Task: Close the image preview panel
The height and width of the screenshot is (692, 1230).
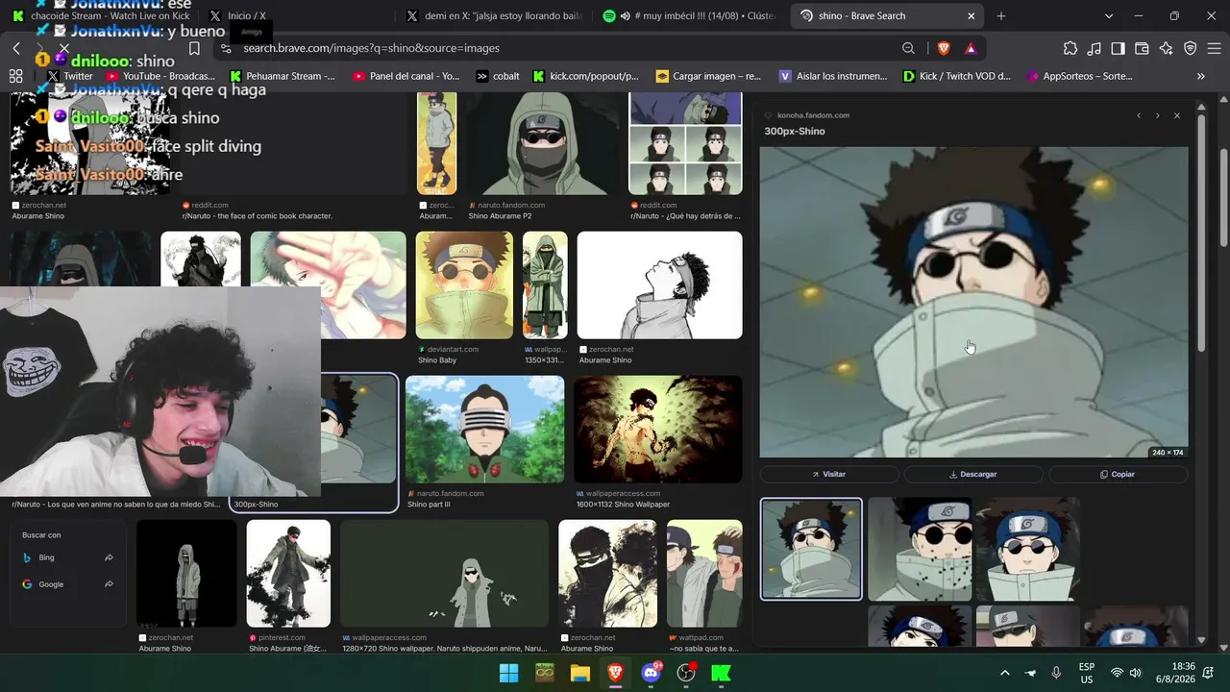Action: pyautogui.click(x=1176, y=115)
